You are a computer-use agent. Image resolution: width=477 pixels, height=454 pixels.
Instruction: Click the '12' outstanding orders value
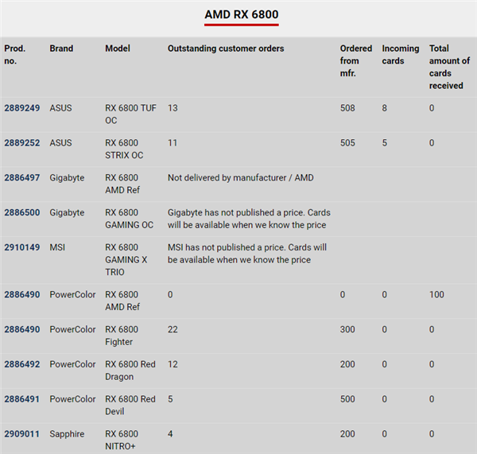[x=173, y=364]
